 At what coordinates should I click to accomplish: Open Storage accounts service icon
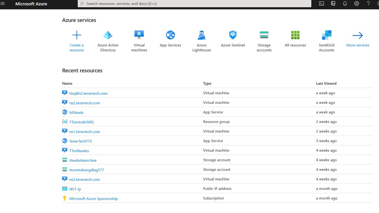click(264, 35)
